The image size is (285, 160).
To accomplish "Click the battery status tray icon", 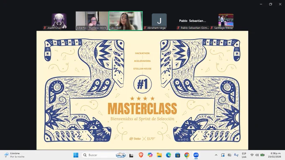I will (x=262, y=155).
